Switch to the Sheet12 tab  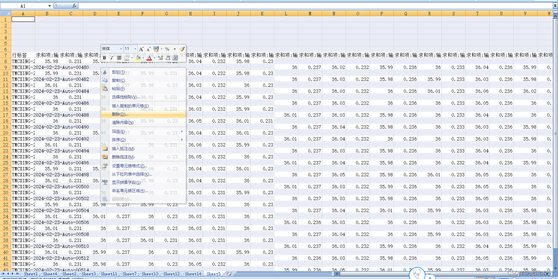[171, 274]
